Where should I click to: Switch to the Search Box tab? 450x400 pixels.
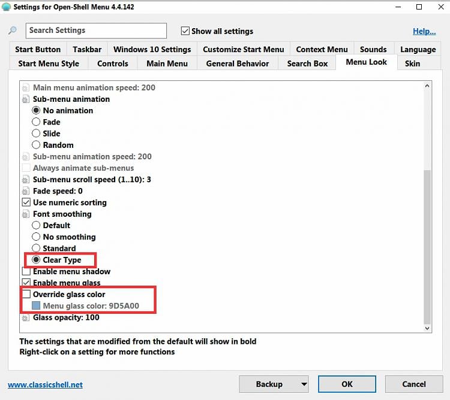pos(307,63)
